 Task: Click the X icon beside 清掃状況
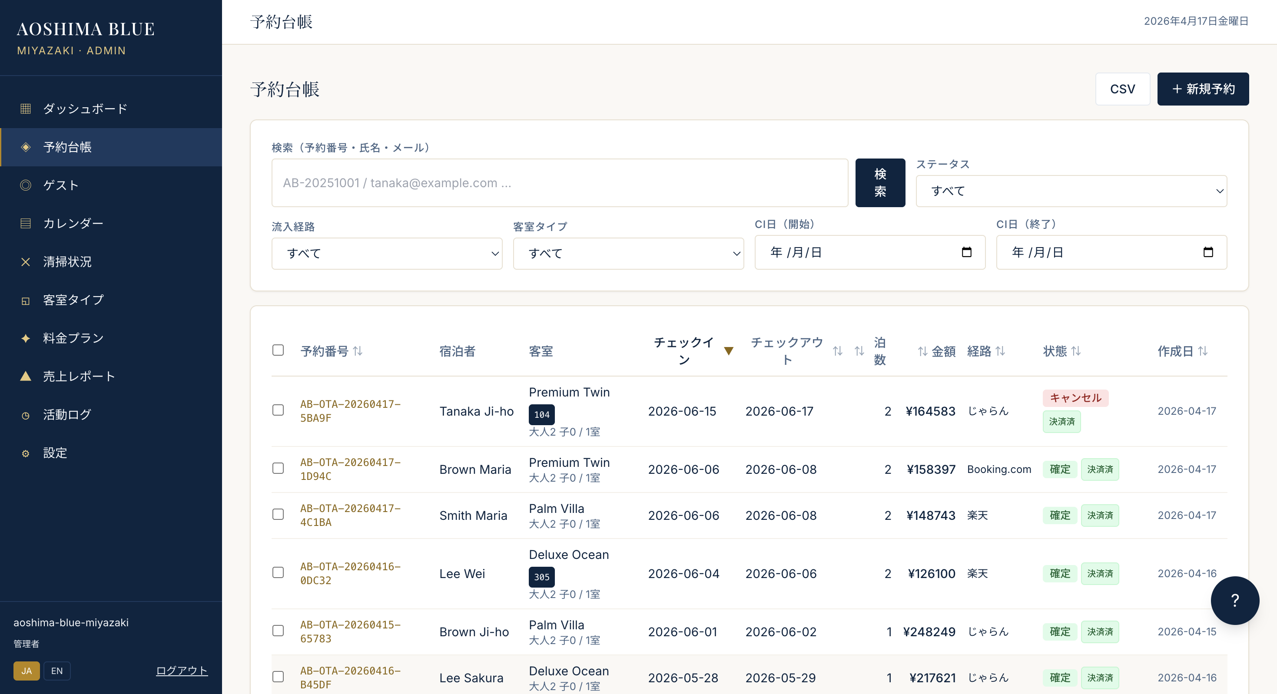pos(25,261)
